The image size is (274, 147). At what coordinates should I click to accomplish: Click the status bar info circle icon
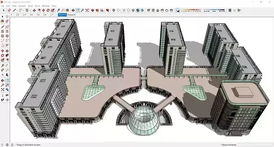pyautogui.click(x=7, y=145)
